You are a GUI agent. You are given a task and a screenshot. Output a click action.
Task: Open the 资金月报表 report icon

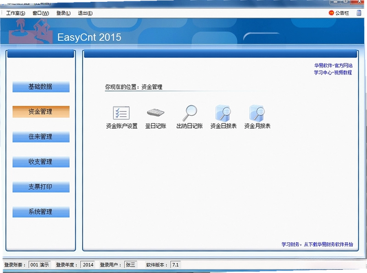(x=257, y=113)
